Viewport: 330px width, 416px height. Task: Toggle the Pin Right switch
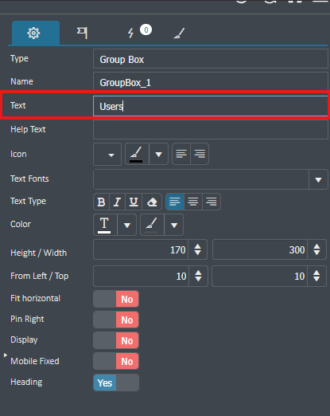click(116, 320)
